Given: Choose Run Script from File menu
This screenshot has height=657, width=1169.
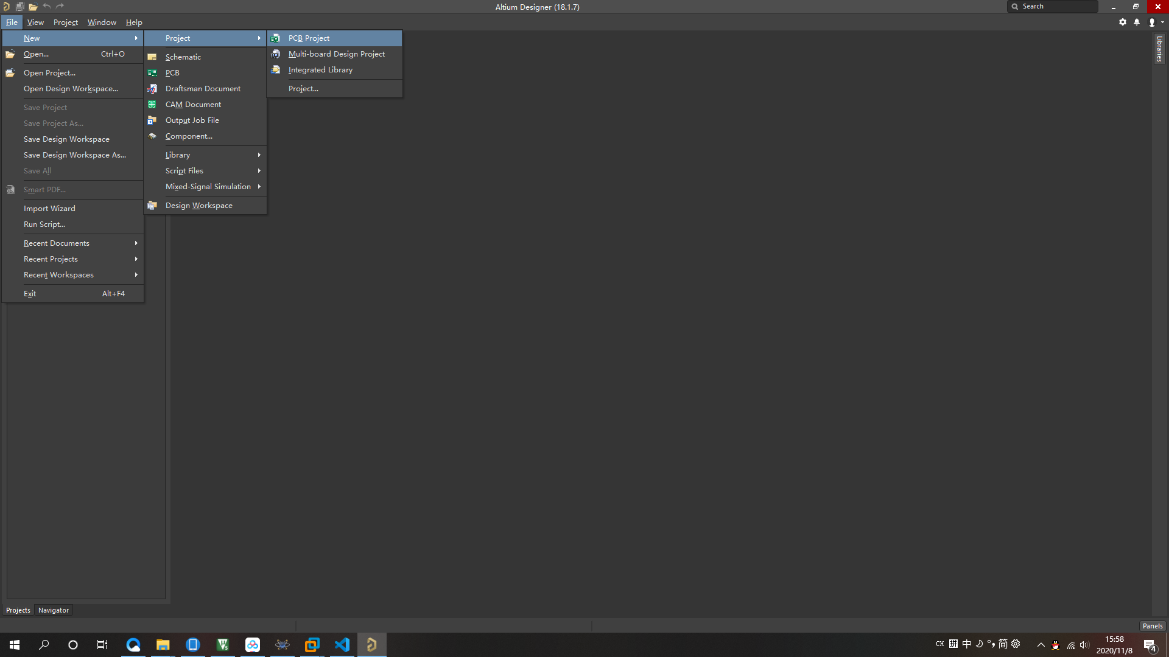Looking at the screenshot, I should [x=73, y=224].
